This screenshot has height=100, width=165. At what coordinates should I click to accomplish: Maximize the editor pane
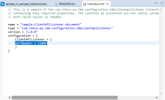pos(162,4)
